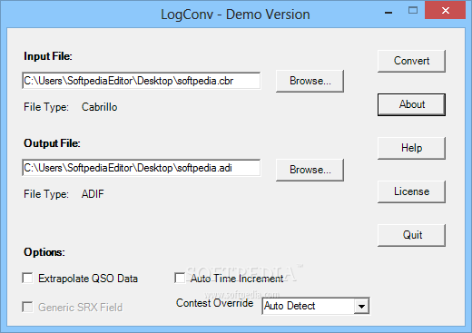This screenshot has height=333, width=472.
Task: Expand the Contest Override dropdown arrow
Action: (x=361, y=306)
